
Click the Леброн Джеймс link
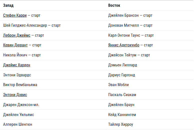[x=17, y=35]
